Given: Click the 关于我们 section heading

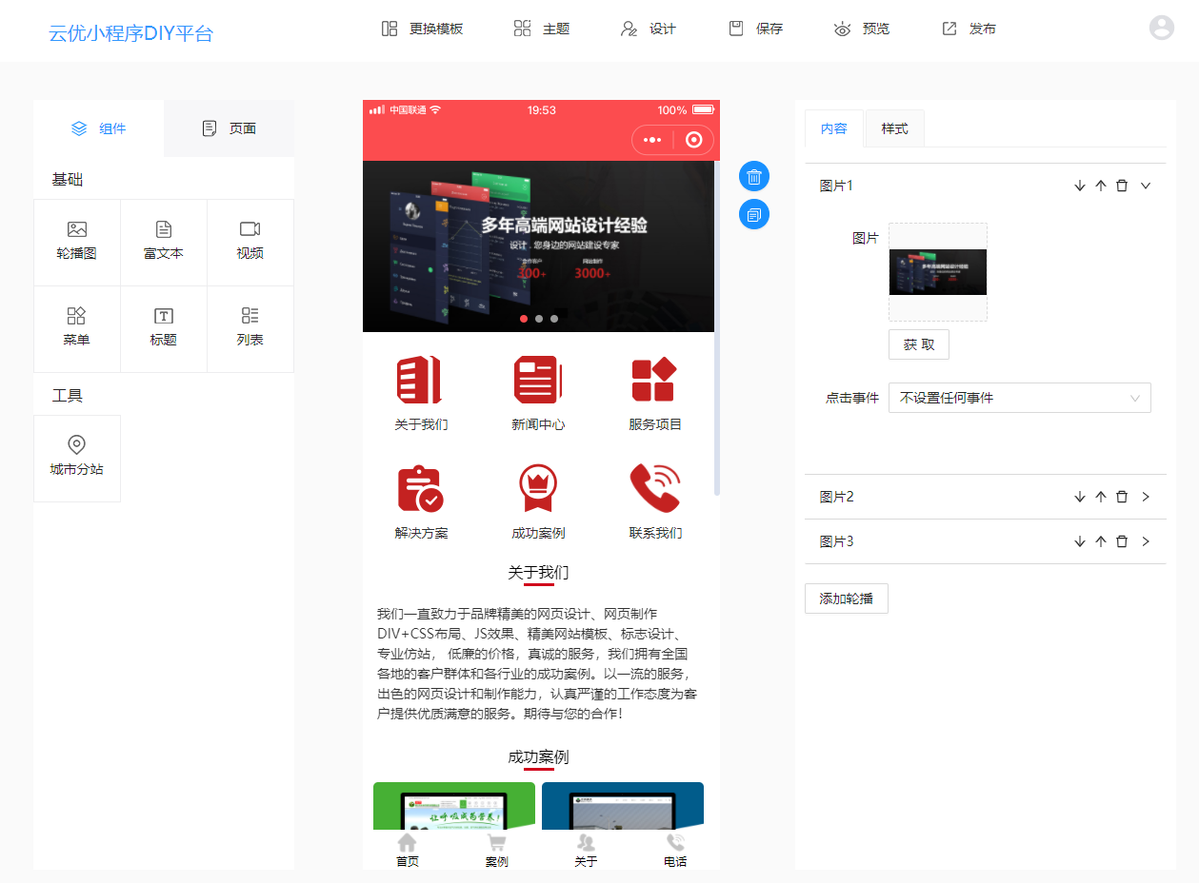Looking at the screenshot, I should (538, 573).
